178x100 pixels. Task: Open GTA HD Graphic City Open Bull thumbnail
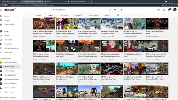pyautogui.click(x=67, y=69)
